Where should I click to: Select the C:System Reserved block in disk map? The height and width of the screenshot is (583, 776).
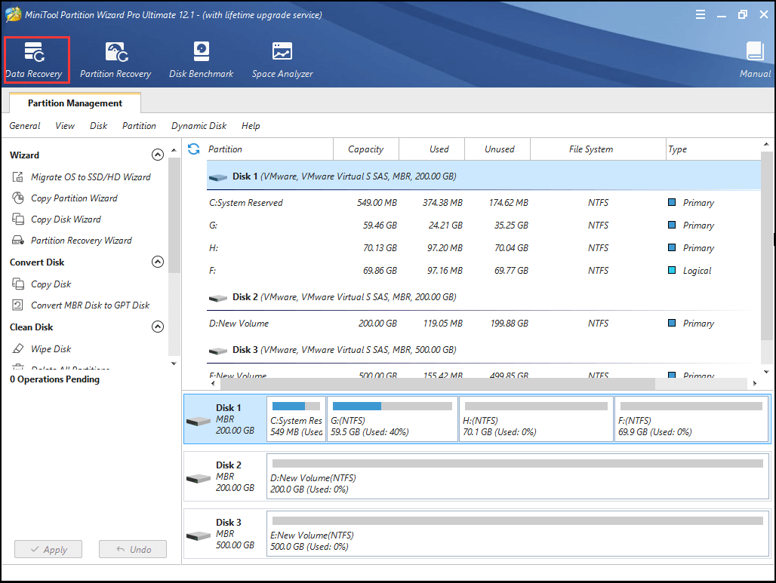click(296, 419)
